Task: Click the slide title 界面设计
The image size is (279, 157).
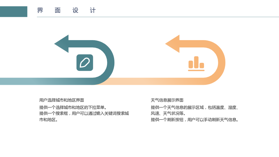Action: coord(66,10)
